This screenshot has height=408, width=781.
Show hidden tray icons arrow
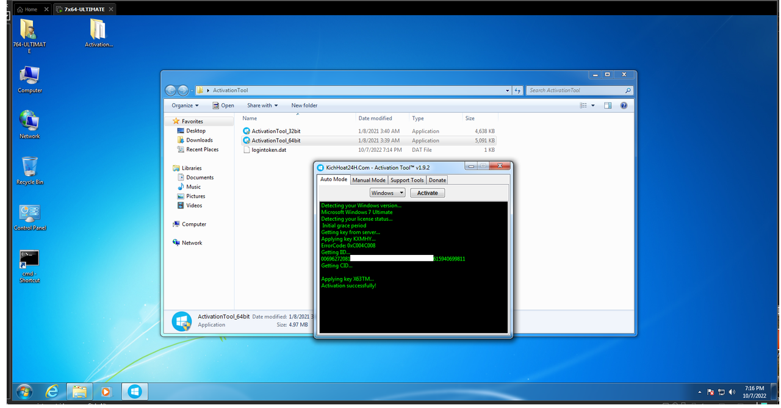coord(700,392)
